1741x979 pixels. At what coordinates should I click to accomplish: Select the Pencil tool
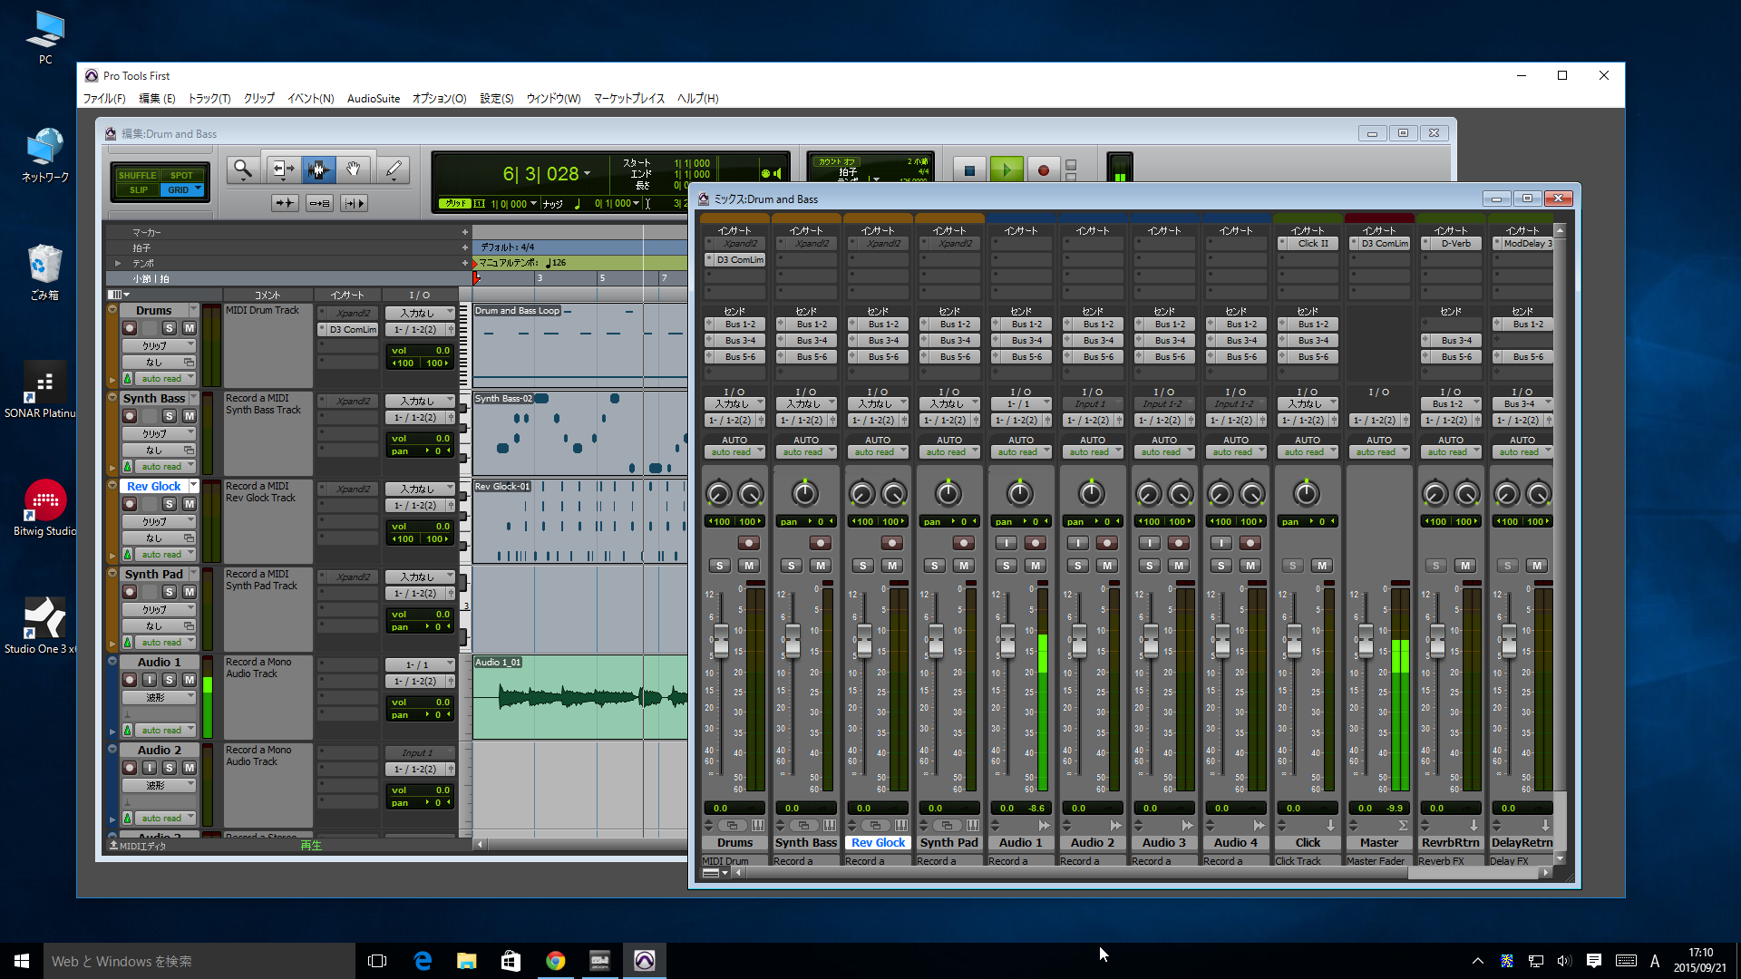click(x=393, y=170)
